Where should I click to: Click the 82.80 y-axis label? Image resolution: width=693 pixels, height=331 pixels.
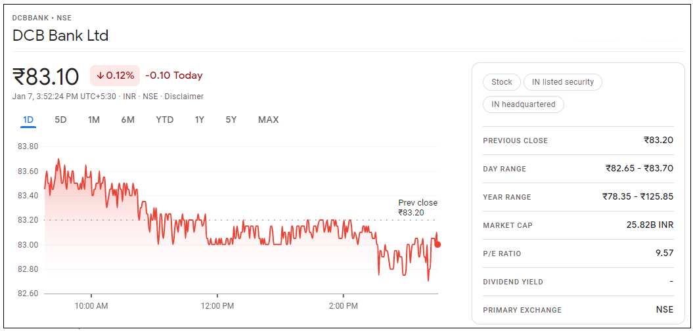pos(28,269)
